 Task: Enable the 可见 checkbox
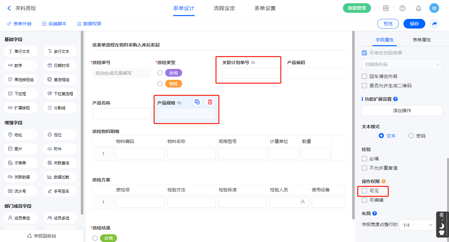(364, 191)
